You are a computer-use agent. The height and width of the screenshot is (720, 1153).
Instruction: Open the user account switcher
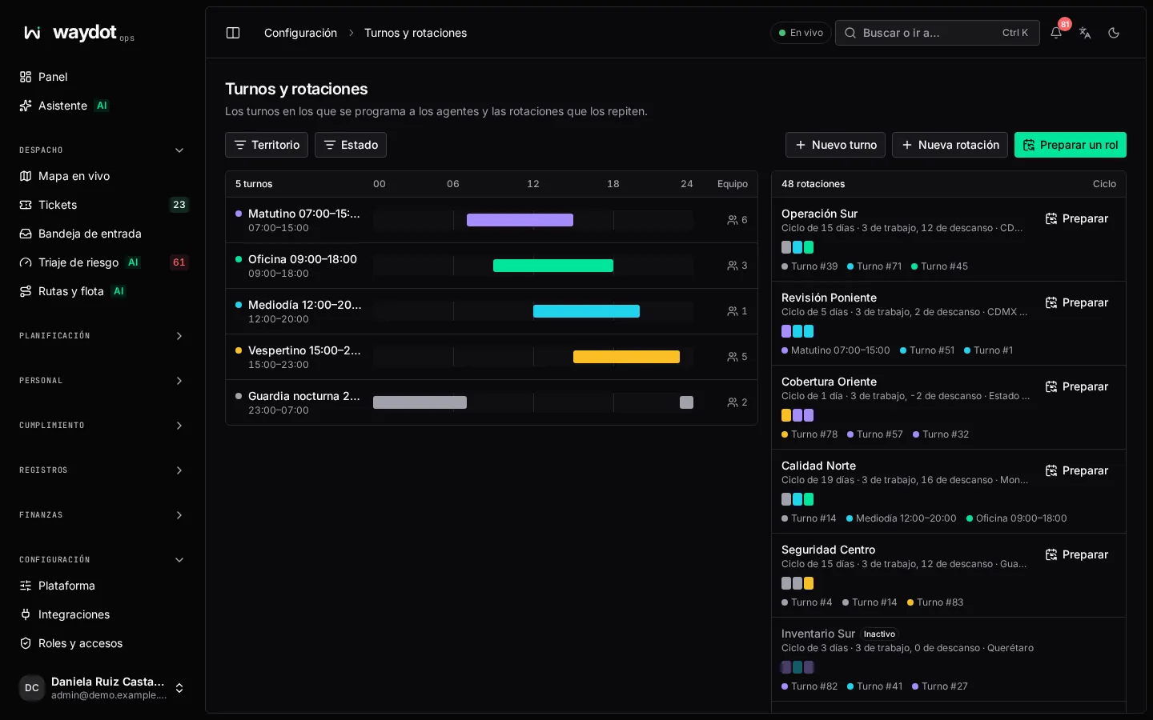coord(102,688)
